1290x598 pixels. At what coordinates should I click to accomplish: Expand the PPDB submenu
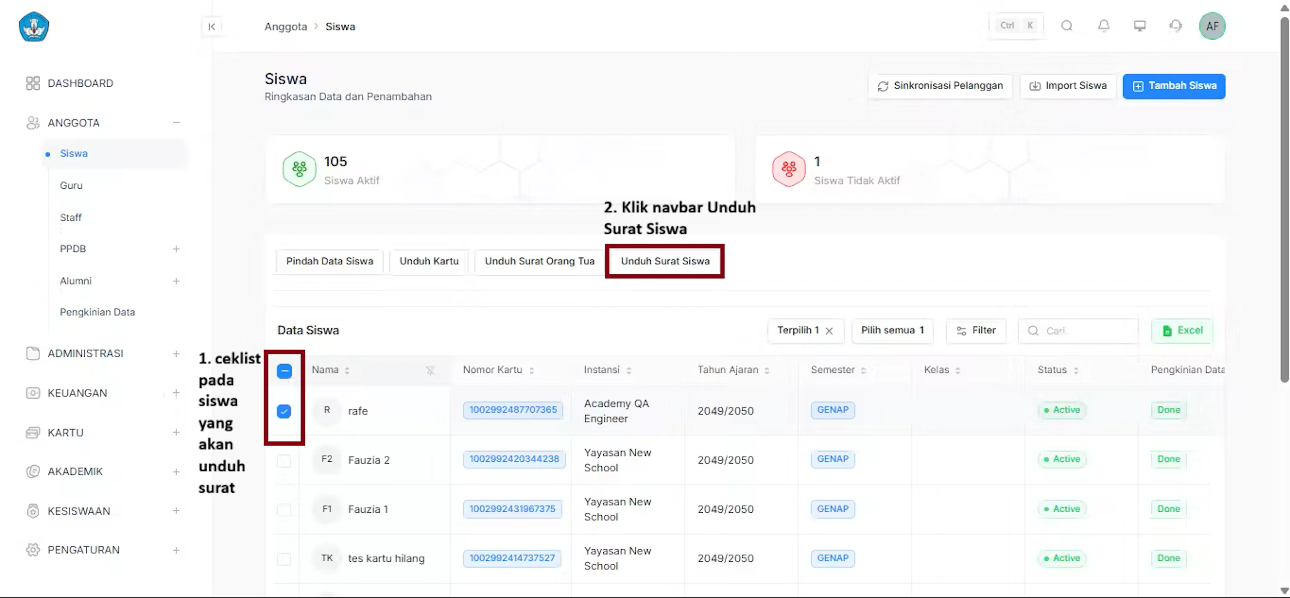[x=176, y=249]
